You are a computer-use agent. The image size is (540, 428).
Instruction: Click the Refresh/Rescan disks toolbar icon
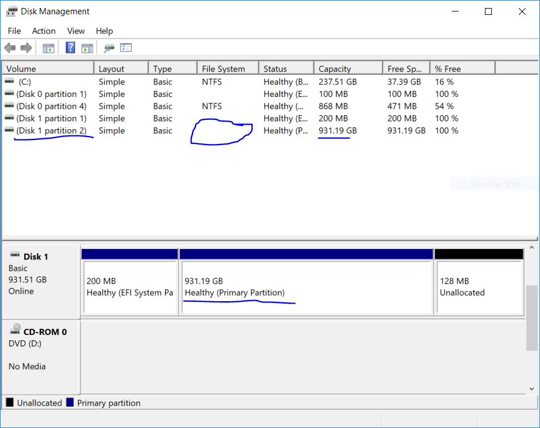109,48
